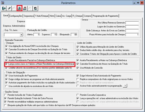The height and width of the screenshot is (112, 145).
Task: Enable Bloqueia quitação de títulos até Impostos quitados
Action: pos(5,105)
